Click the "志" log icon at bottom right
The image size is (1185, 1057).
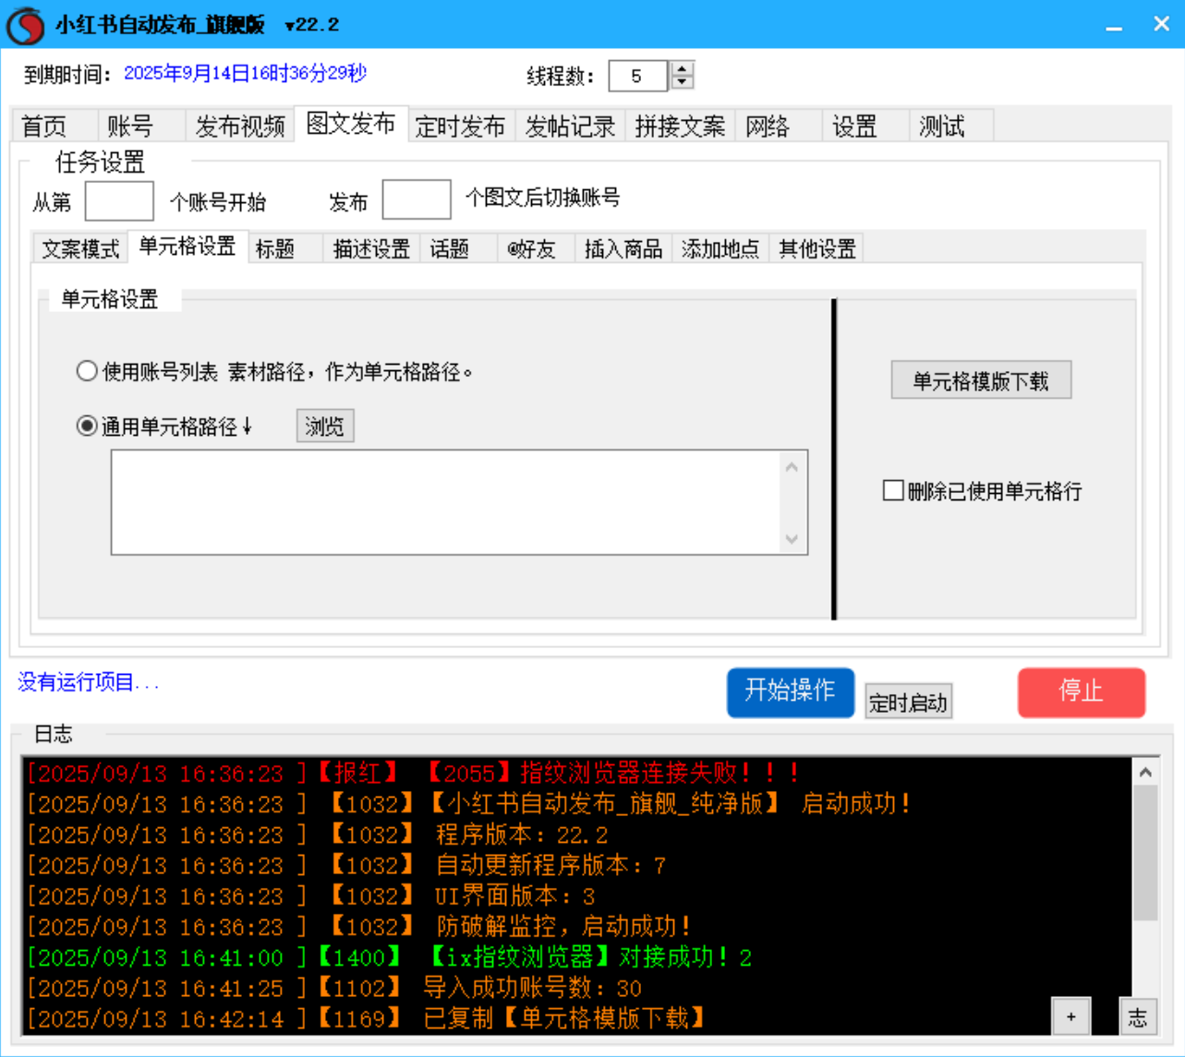[1140, 1015]
